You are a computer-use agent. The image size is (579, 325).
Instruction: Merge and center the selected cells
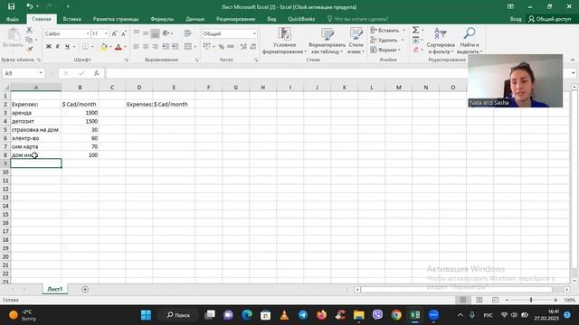point(188,46)
